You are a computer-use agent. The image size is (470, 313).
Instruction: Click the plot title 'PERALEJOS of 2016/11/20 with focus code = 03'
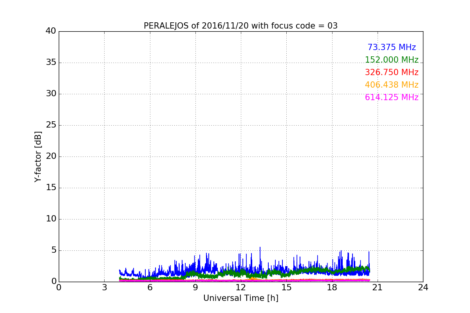[240, 26]
